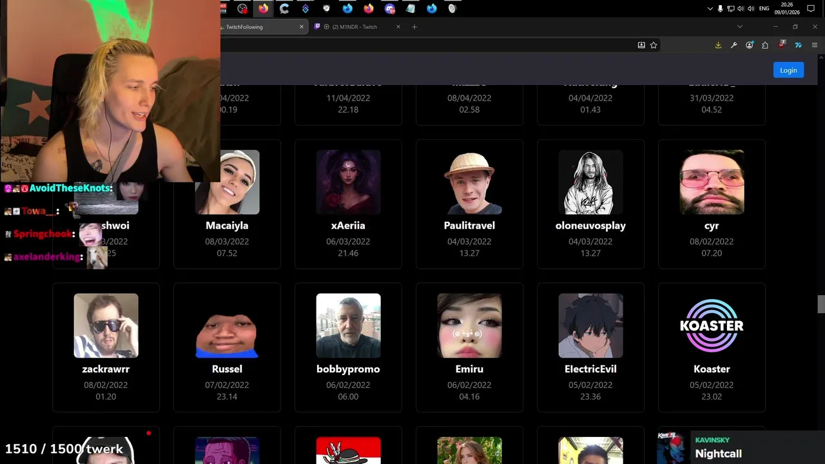The width and height of the screenshot is (825, 464).
Task: Open the network icon in system tray
Action: click(731, 8)
